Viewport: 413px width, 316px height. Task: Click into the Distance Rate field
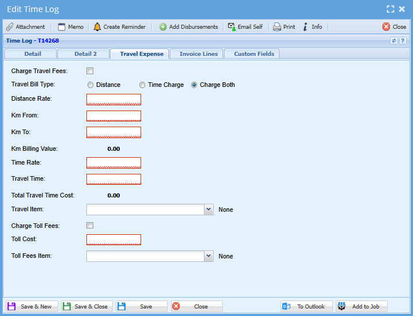113,100
